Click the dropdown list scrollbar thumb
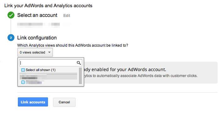This screenshot has width=222, height=119. click(x=80, y=76)
